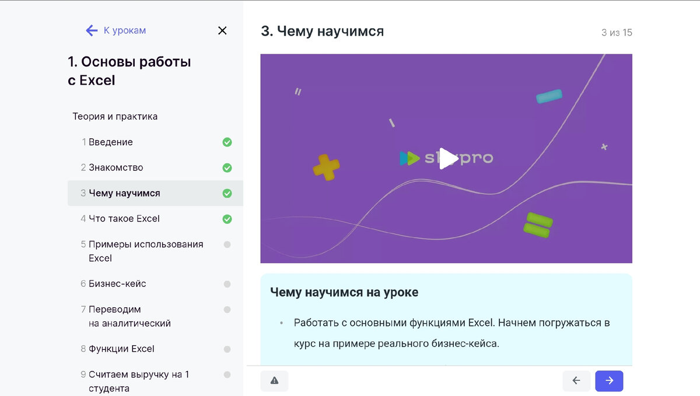Click the Теория и практика section label
Image resolution: width=700 pixels, height=396 pixels.
pyautogui.click(x=115, y=116)
